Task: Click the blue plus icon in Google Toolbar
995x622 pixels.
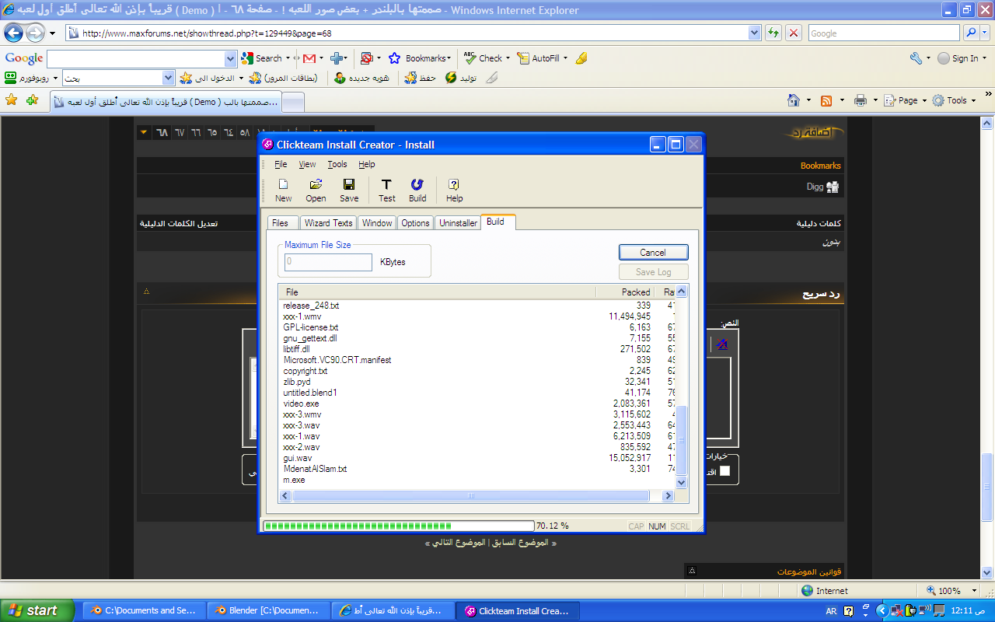Action: (x=337, y=58)
